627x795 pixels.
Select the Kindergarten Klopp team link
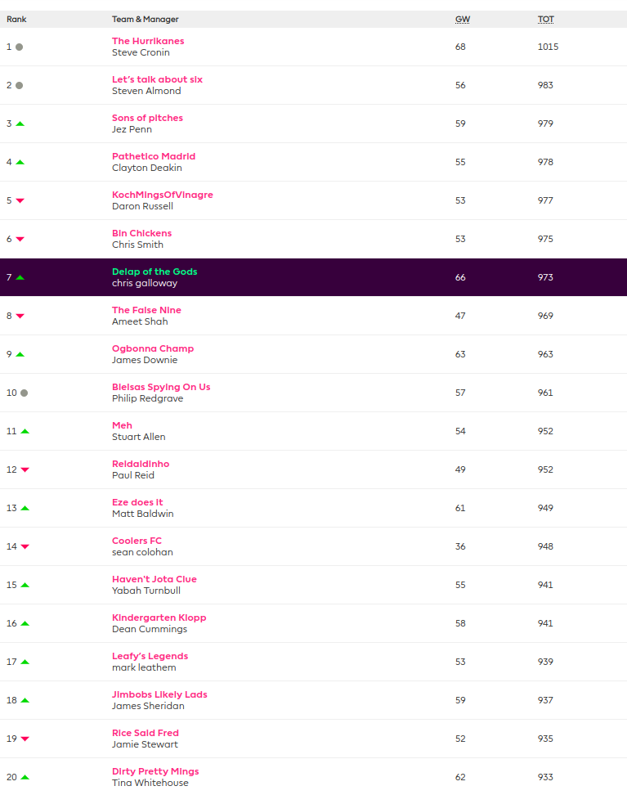click(x=159, y=618)
